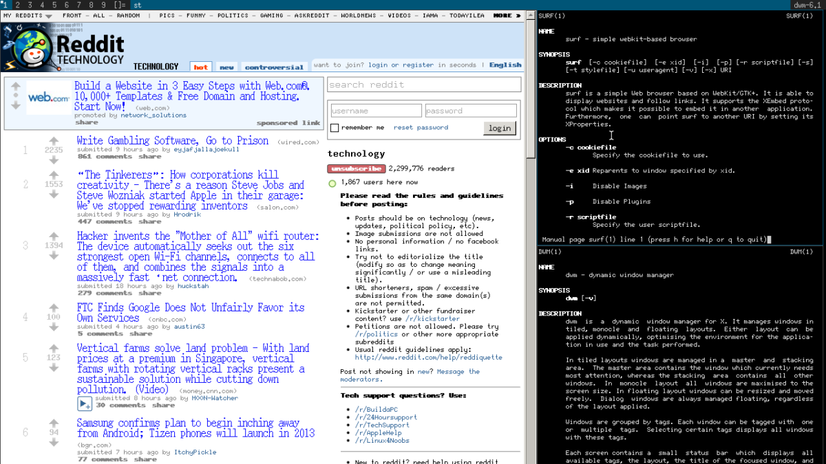Open FTC Finds Google post title

point(191,313)
